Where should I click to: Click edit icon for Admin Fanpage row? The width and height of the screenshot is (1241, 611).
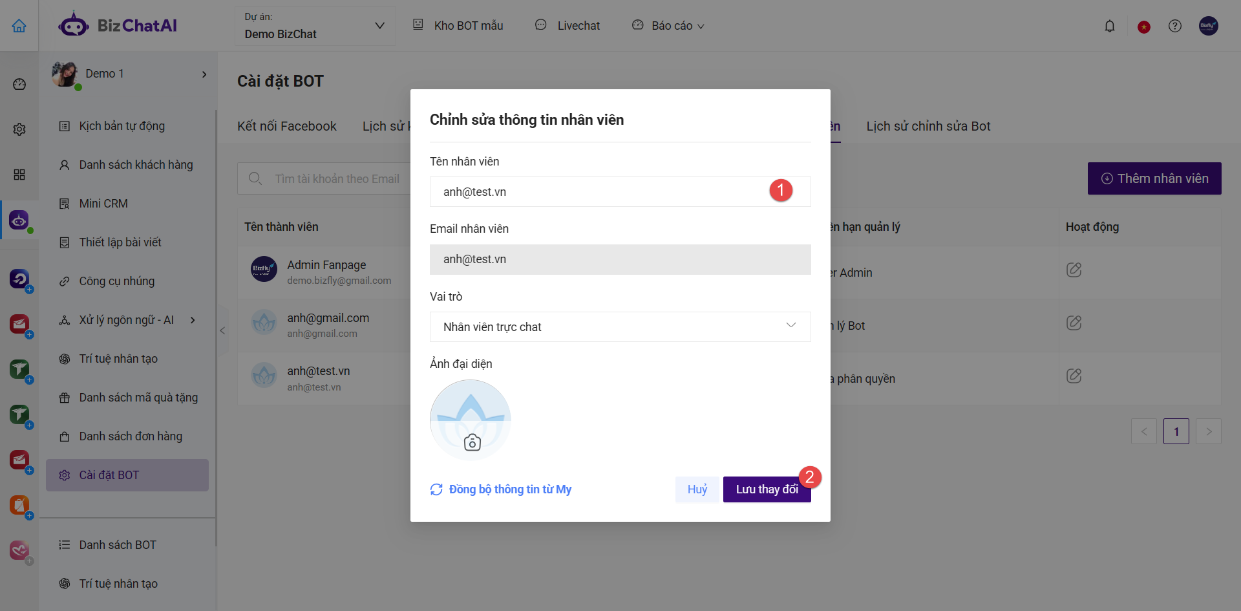tap(1074, 270)
